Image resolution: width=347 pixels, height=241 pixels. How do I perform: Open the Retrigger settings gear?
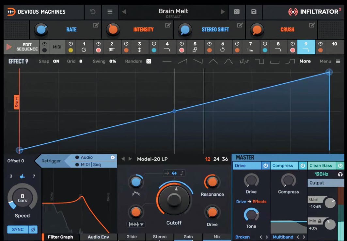point(113,157)
